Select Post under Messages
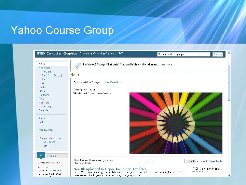246x185 pixels. click(x=44, y=79)
